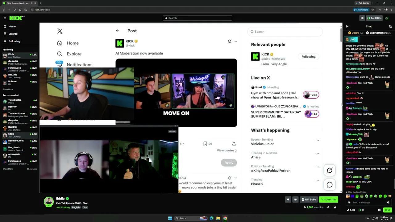This screenshot has width=395, height=222.
Task: Click the Gift Subs button
Action: pyautogui.click(x=309, y=199)
